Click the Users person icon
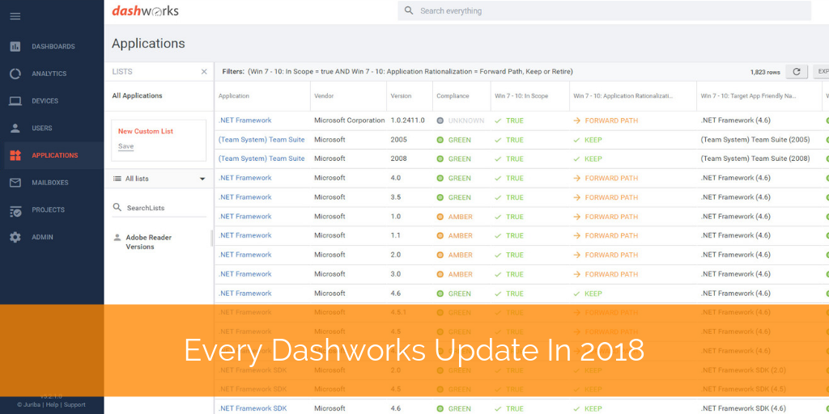The height and width of the screenshot is (414, 829). point(15,128)
